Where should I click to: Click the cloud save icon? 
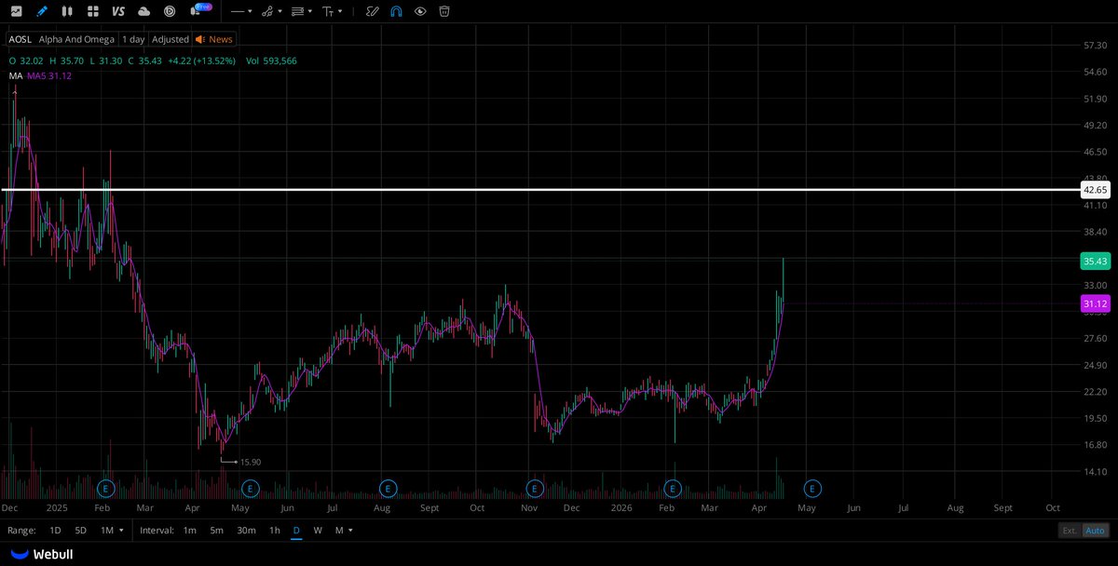click(143, 11)
